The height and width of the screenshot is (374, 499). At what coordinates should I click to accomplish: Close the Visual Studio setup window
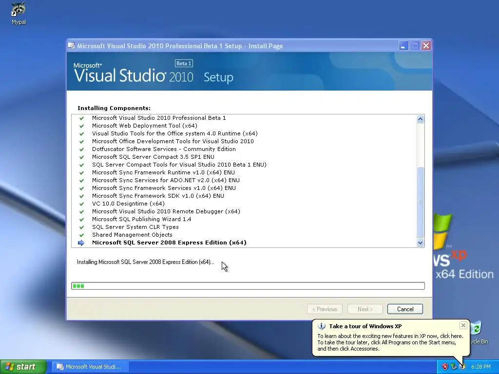click(426, 46)
